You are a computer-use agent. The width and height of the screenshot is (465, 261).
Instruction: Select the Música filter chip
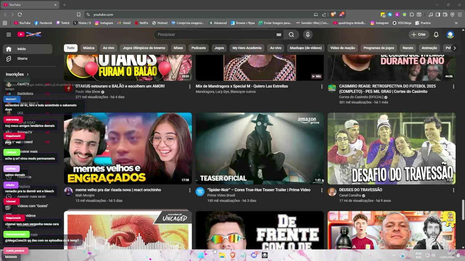pos(89,48)
